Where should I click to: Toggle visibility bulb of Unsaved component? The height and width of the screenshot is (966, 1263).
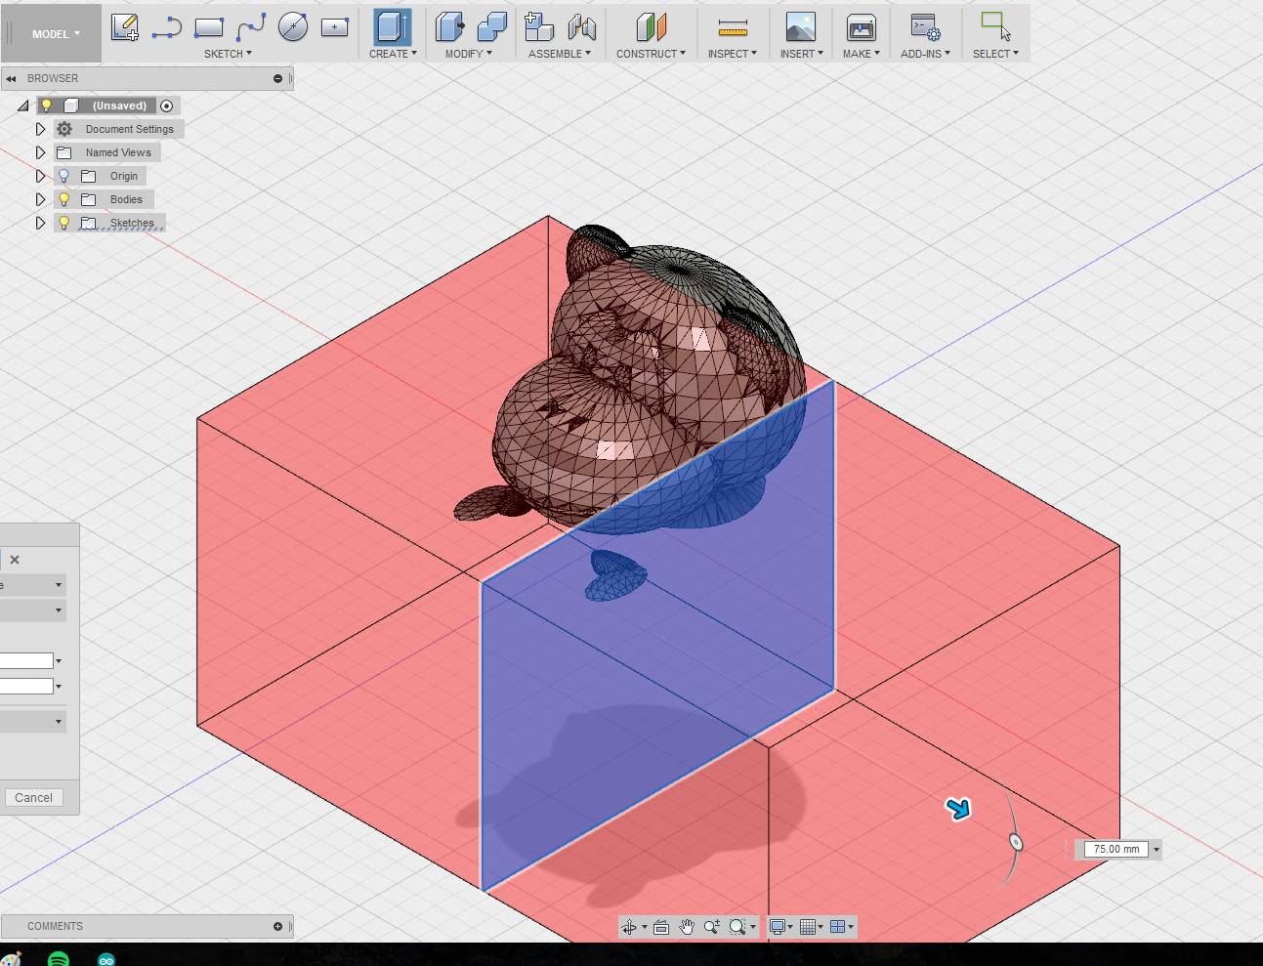(46, 105)
